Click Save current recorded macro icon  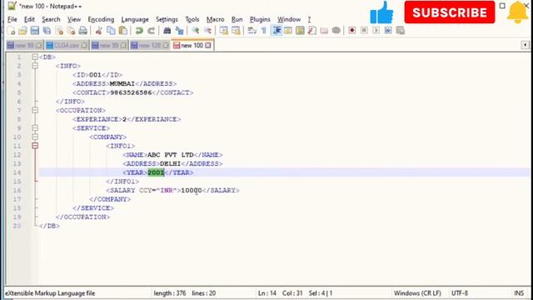pos(401,31)
